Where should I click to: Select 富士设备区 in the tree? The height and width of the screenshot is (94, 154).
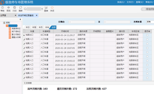16,34
